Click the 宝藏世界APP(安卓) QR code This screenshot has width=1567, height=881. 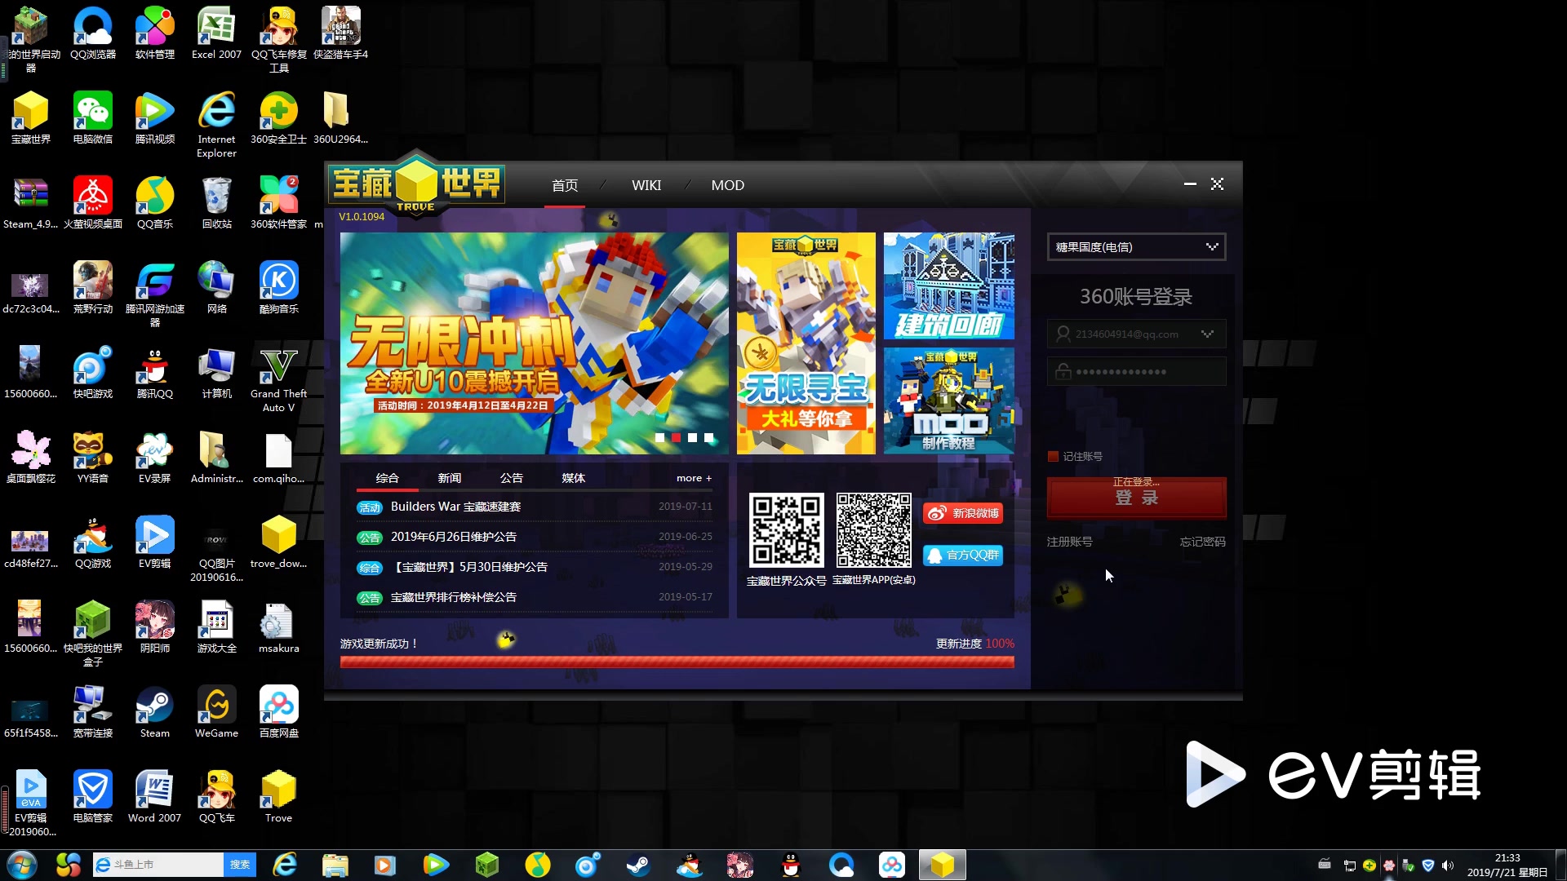click(x=873, y=529)
